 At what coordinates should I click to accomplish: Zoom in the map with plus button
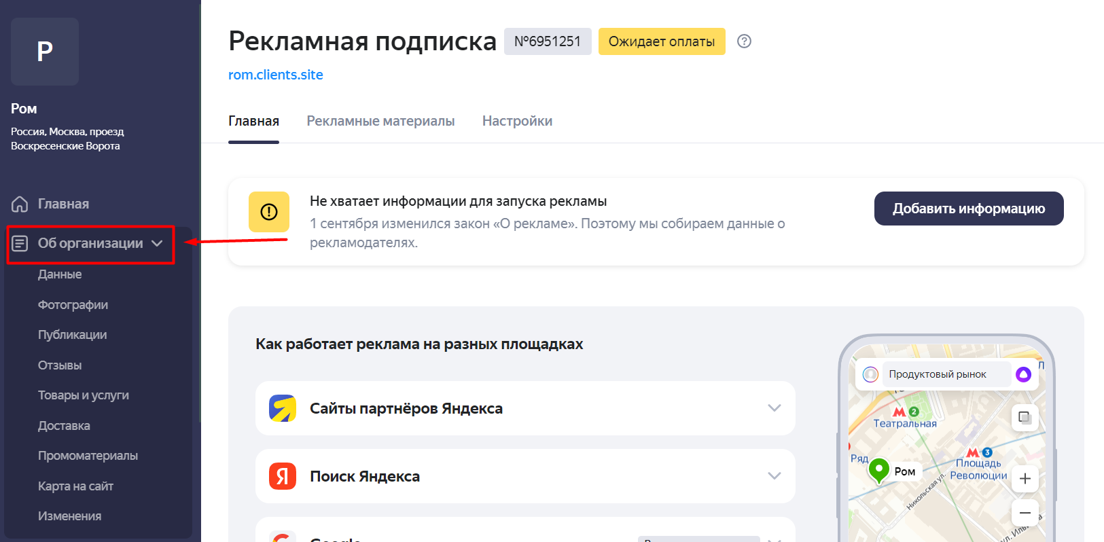pos(1025,479)
